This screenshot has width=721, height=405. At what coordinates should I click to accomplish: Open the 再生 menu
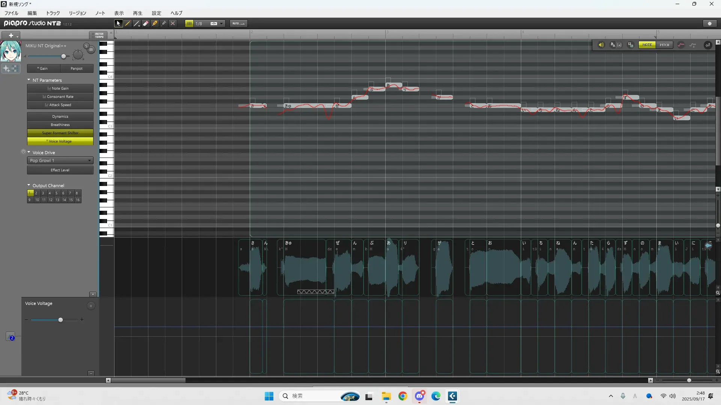click(x=137, y=13)
